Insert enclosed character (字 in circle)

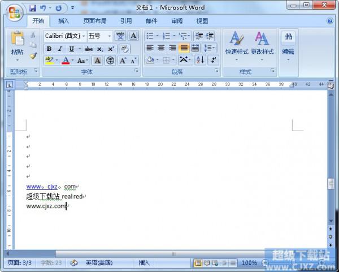pos(110,61)
